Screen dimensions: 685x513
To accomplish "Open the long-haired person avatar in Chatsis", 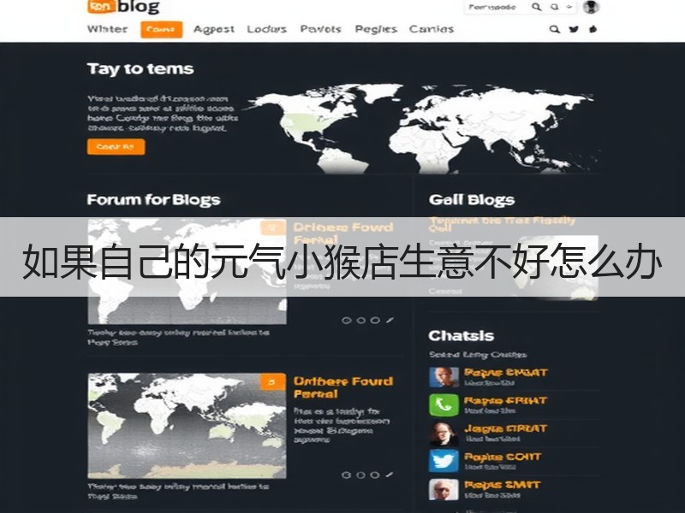I will [x=444, y=433].
